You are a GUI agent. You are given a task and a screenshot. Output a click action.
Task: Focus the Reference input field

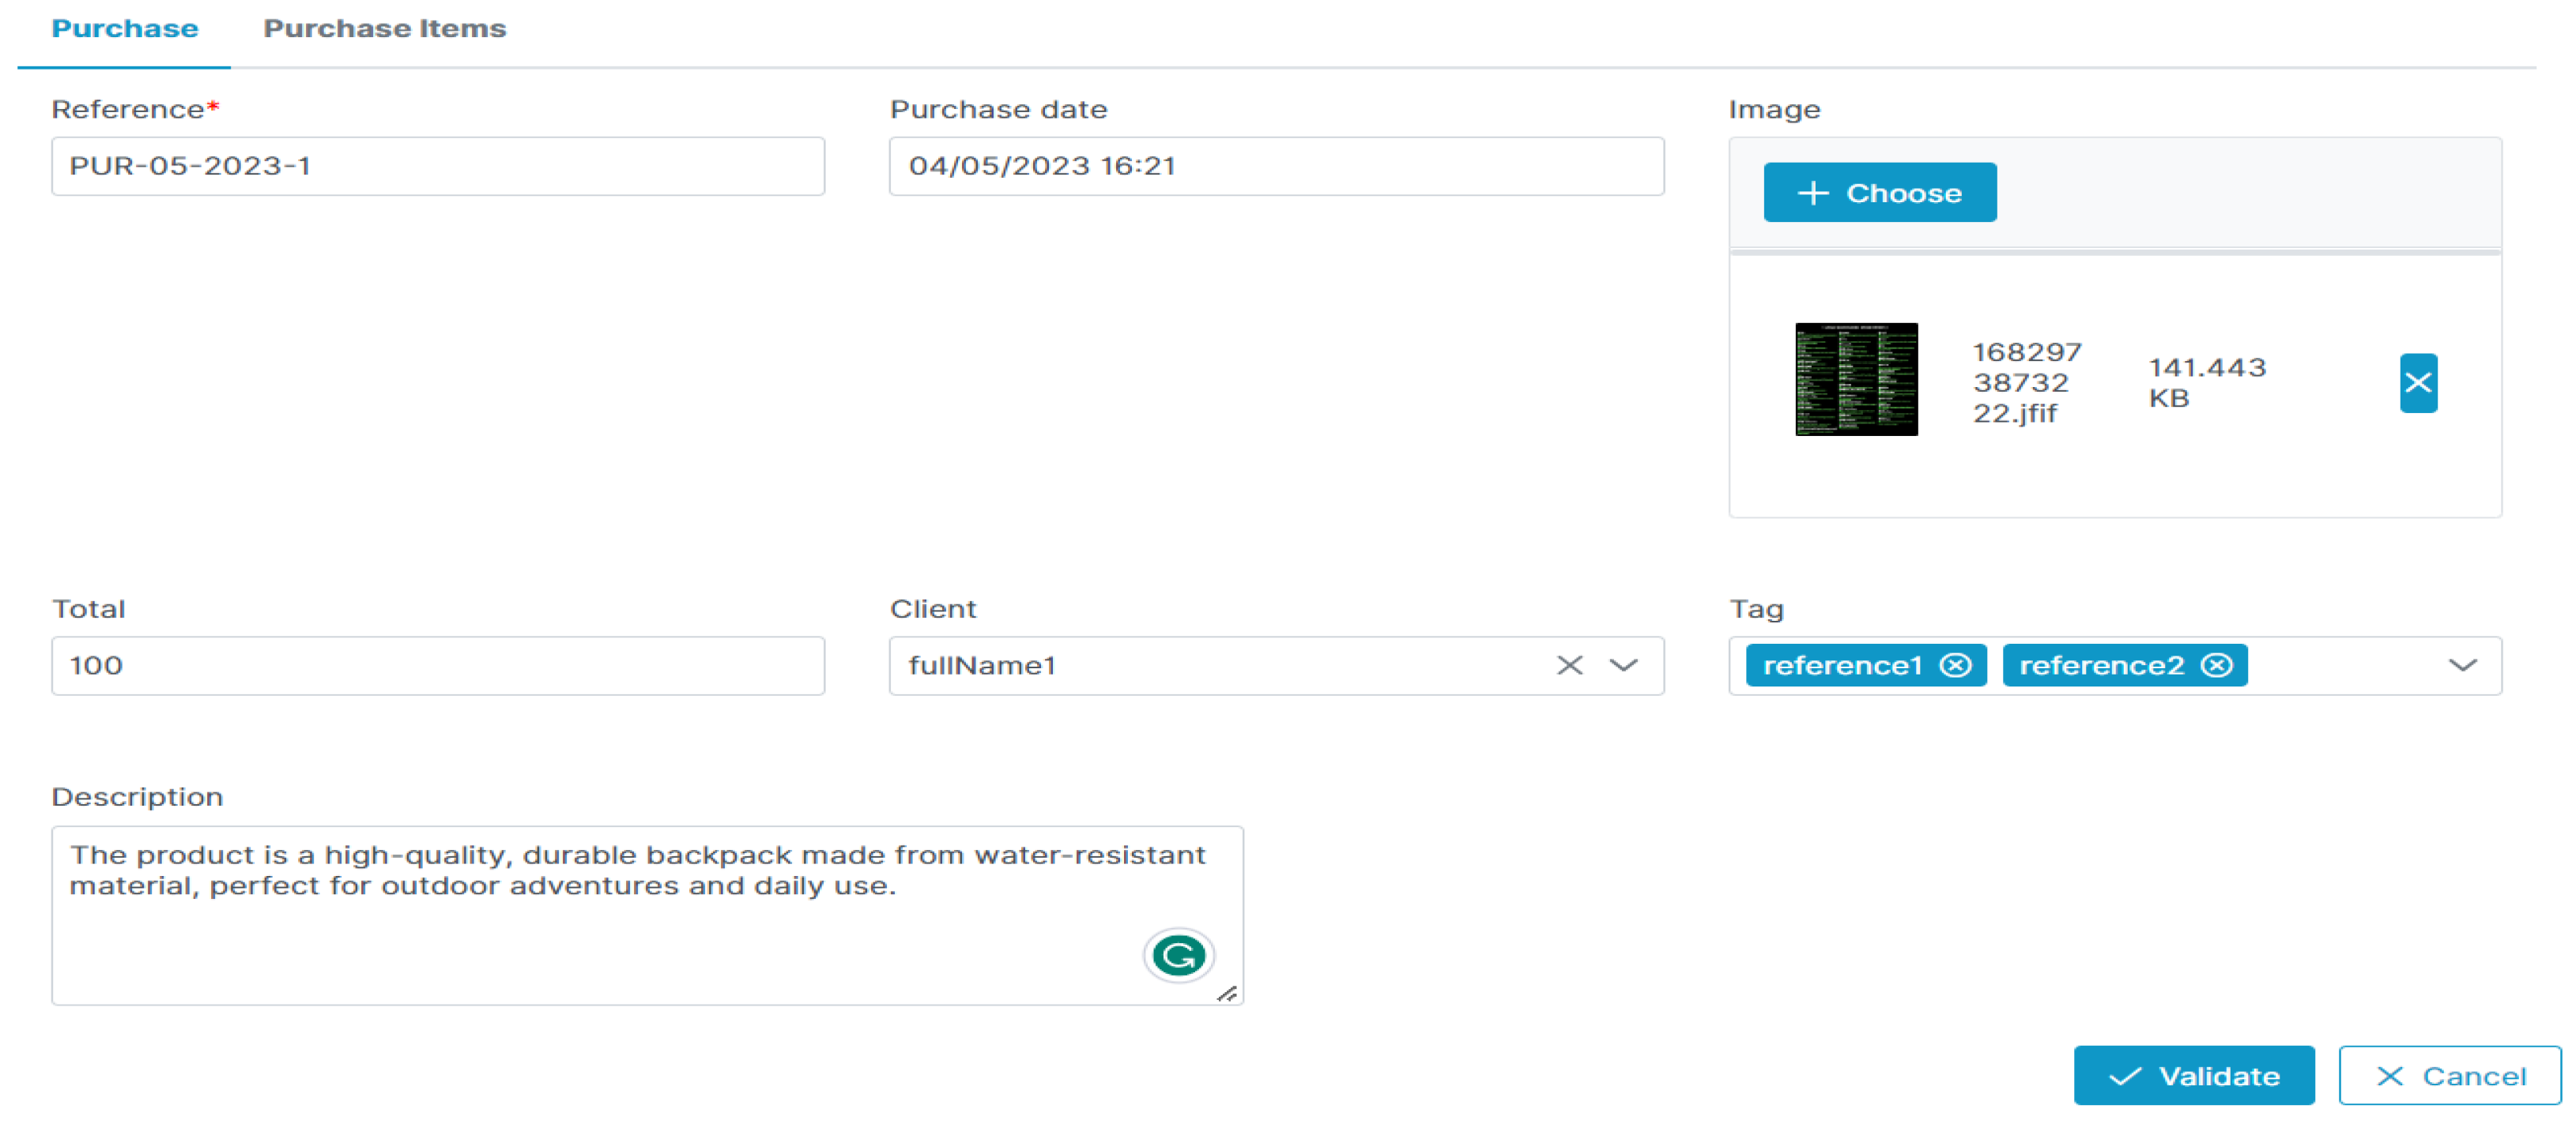tap(437, 166)
